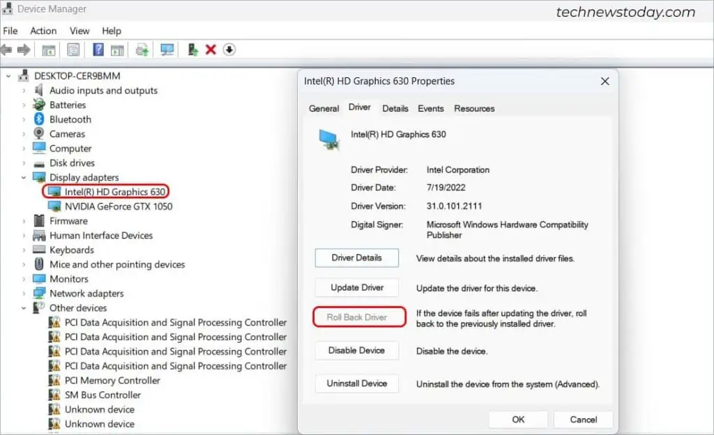Click the SM Bus Controller warning icon
This screenshot has width=714, height=435.
[54, 395]
